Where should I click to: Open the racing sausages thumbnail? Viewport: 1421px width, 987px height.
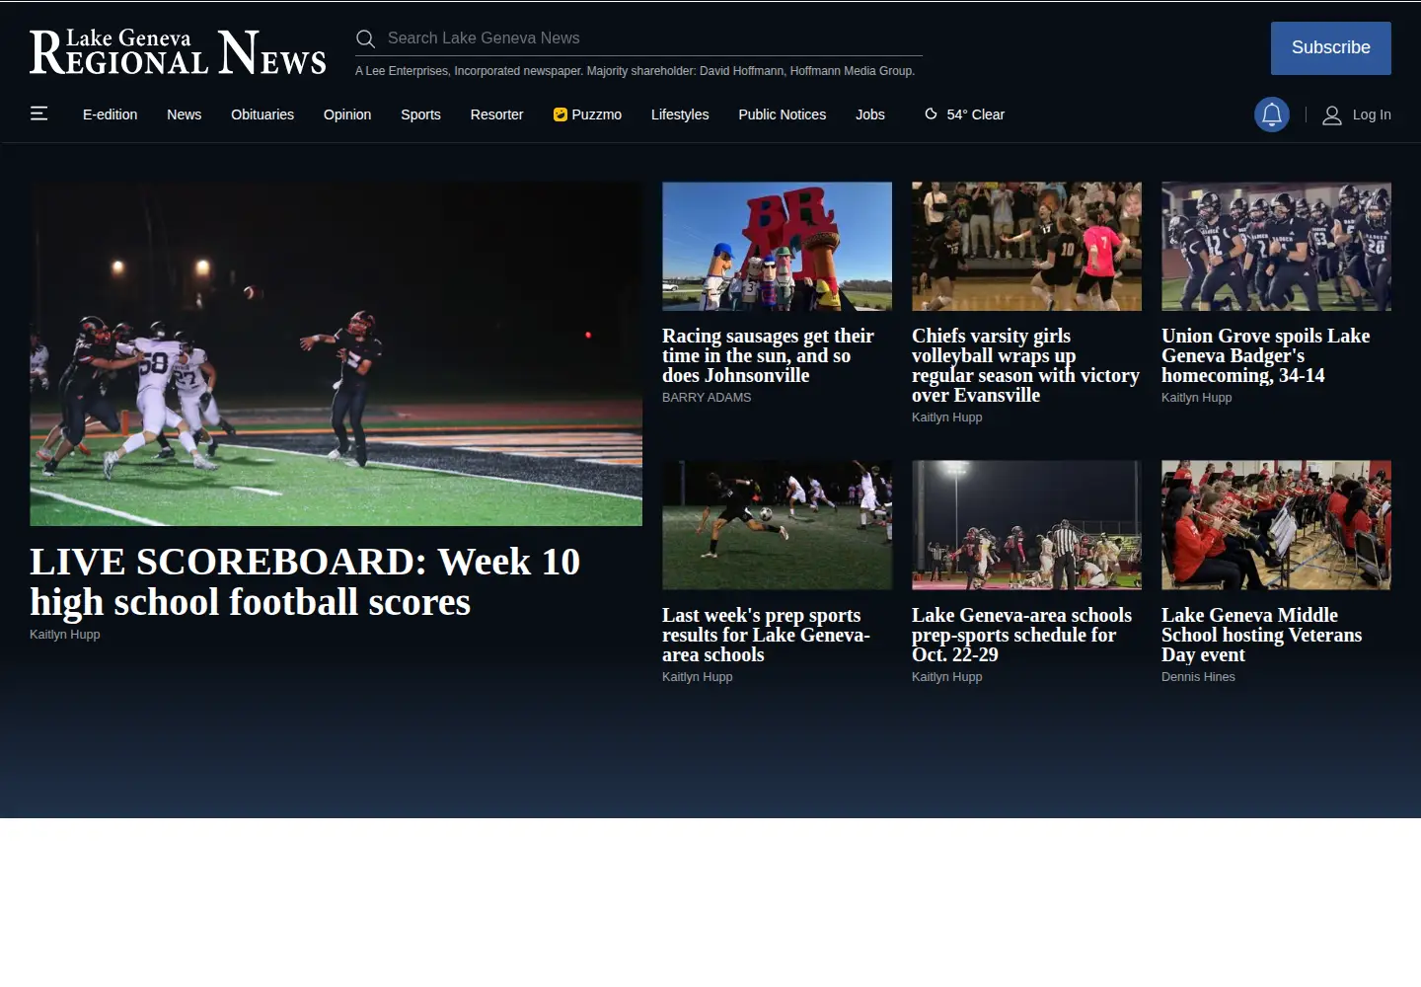777,247
